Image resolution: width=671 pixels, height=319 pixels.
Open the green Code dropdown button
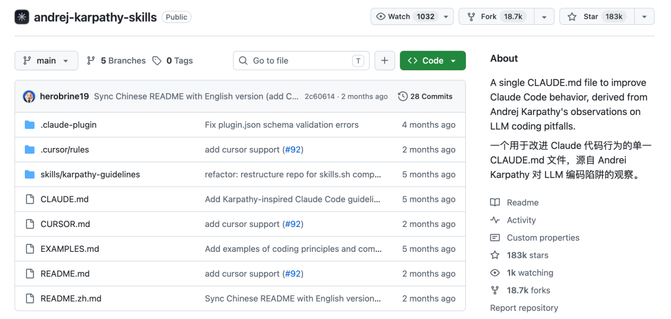click(x=432, y=61)
